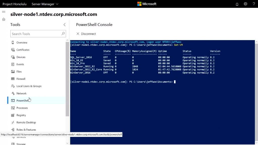Viewport: 258px width, 145px height.
Task: Click the PowerShell Console heading
Action: point(94,25)
